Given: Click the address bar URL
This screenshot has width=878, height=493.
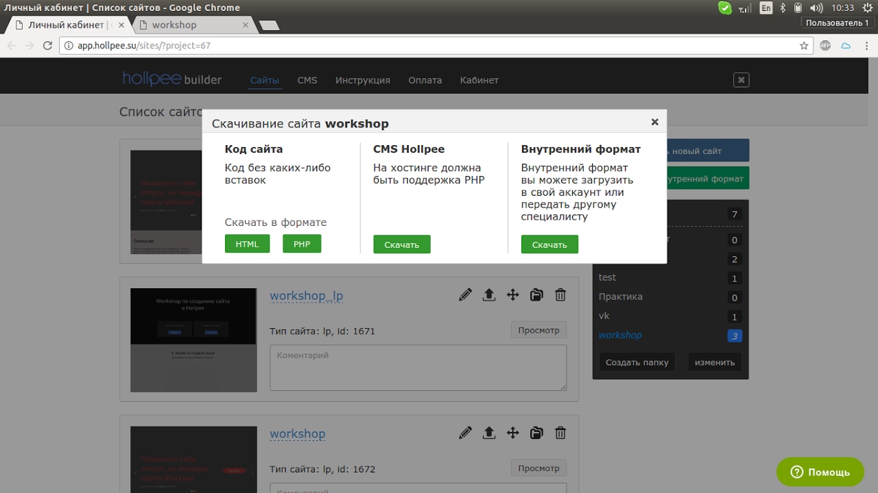Looking at the screenshot, I should pyautogui.click(x=144, y=46).
